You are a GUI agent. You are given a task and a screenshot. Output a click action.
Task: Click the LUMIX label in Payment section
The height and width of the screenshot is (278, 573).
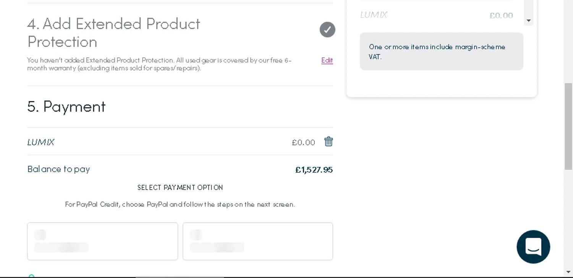point(41,142)
